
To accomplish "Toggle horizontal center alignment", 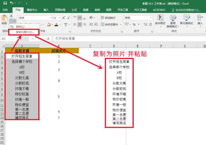I will pos(80,24).
